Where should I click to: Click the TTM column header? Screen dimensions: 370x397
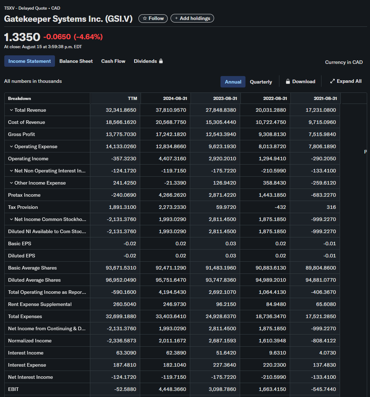[x=132, y=98]
